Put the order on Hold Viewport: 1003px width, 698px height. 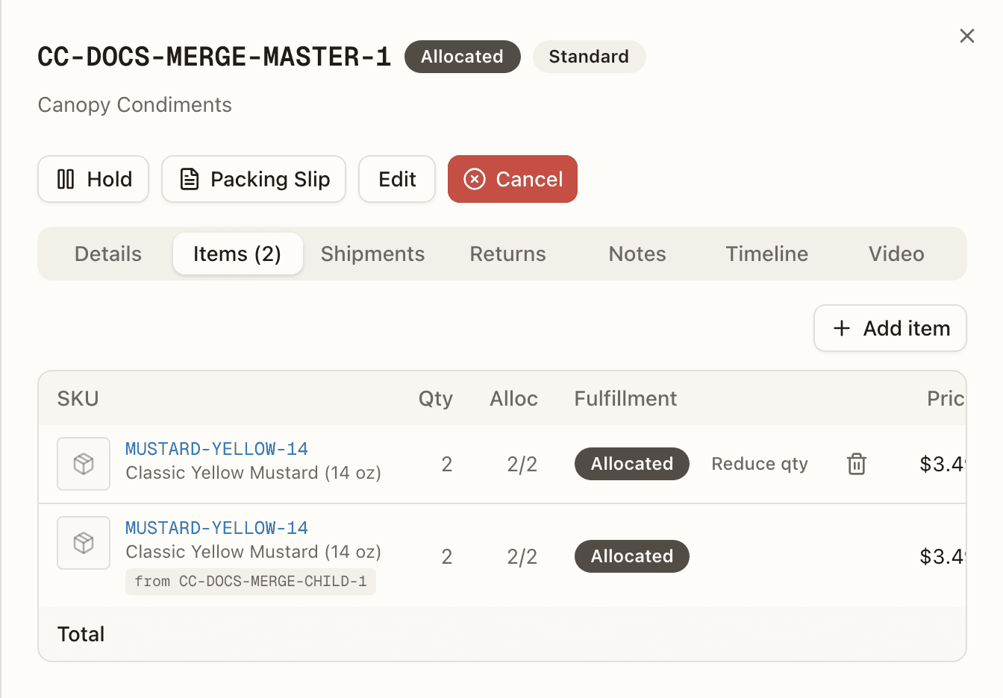click(x=93, y=179)
